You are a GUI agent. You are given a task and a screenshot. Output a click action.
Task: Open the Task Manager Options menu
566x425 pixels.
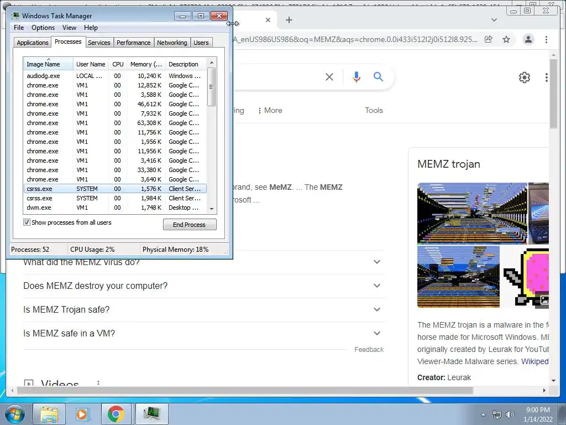click(43, 28)
